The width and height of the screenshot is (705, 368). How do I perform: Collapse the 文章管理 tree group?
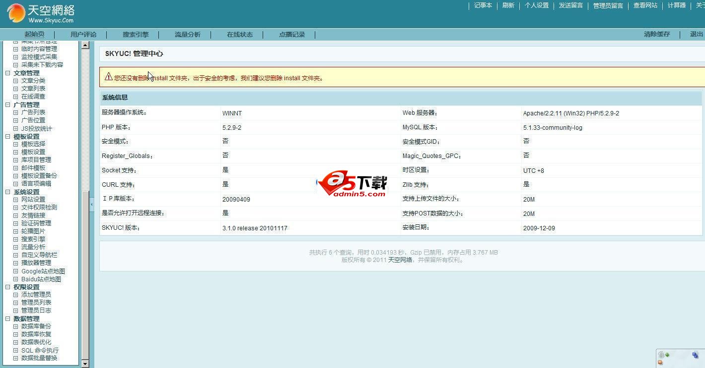click(8, 73)
